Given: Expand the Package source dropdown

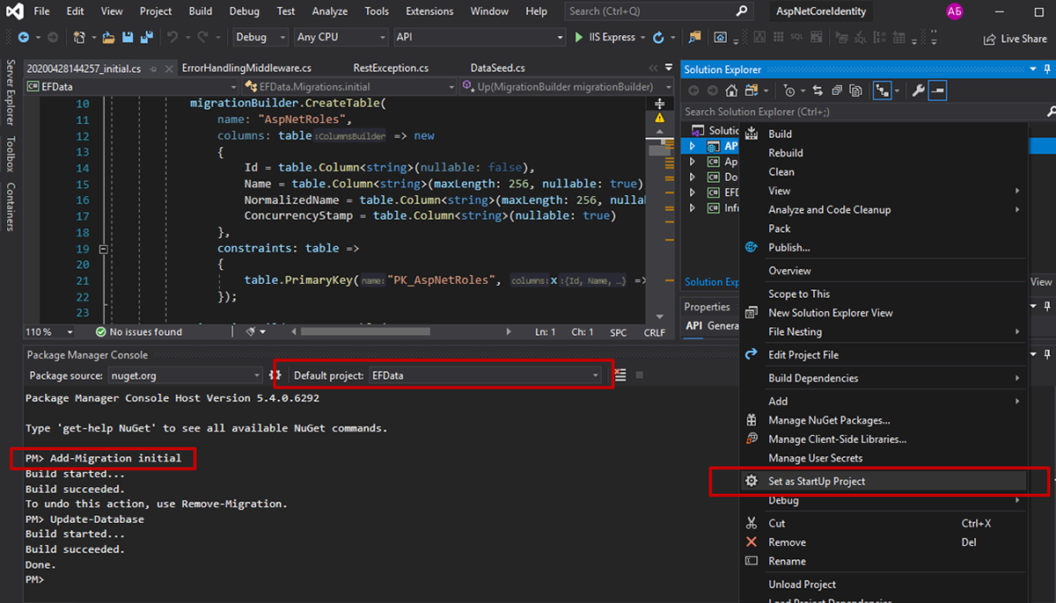Looking at the screenshot, I should tap(257, 375).
